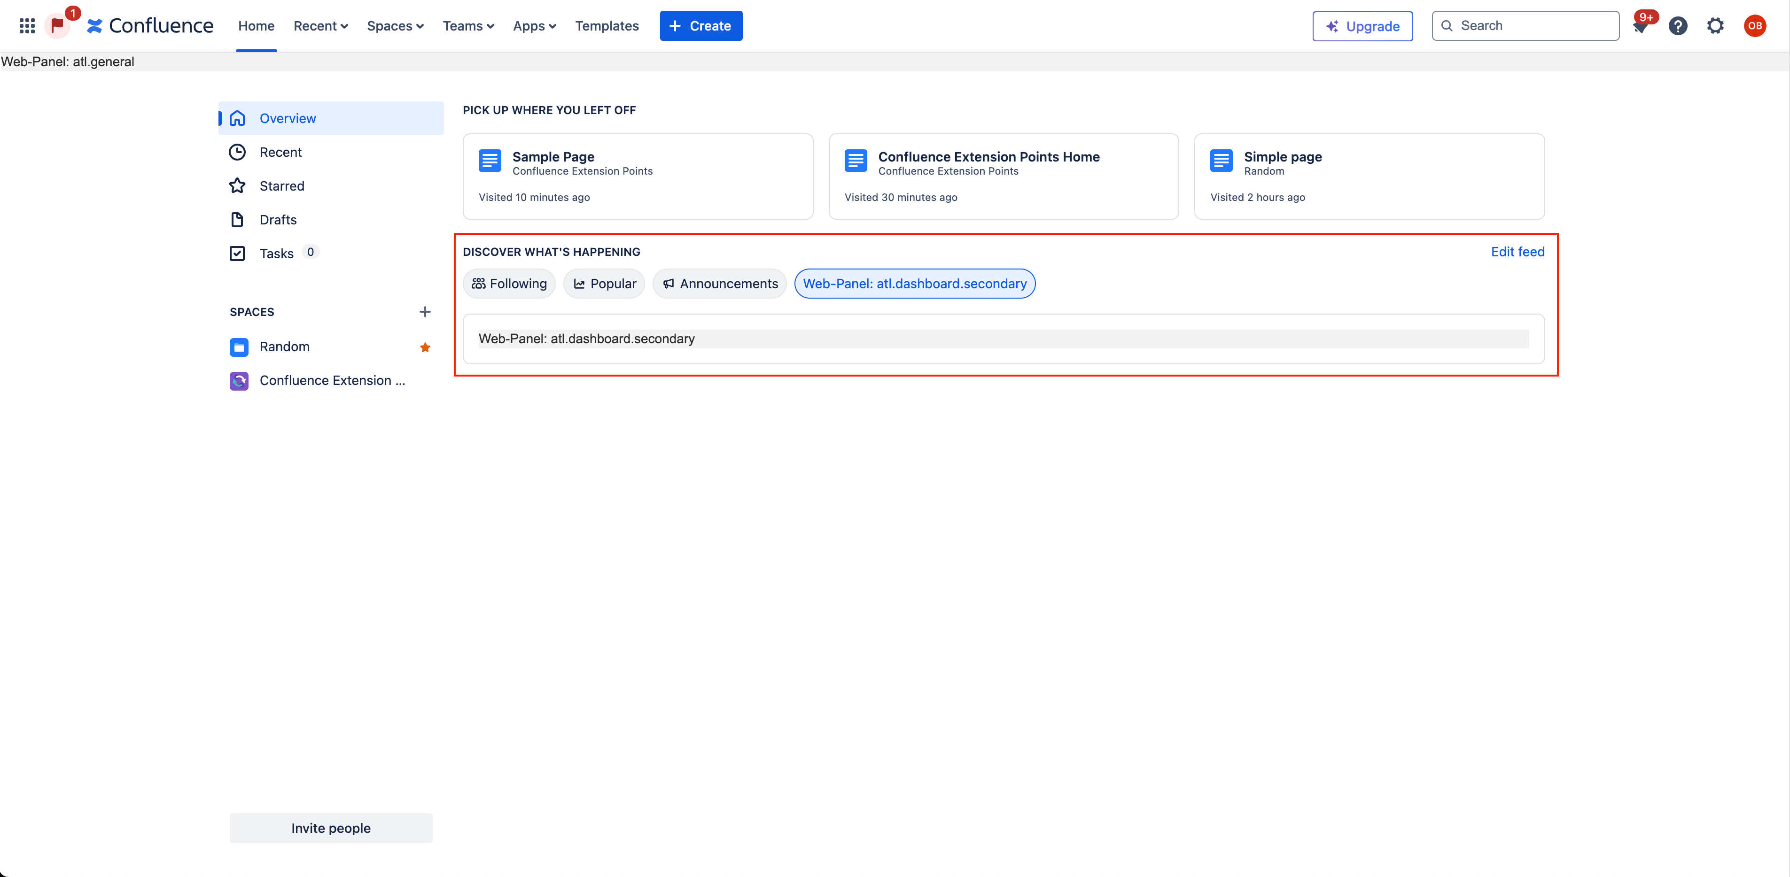Click the Web-Panel: atl.general text

pyautogui.click(x=67, y=61)
